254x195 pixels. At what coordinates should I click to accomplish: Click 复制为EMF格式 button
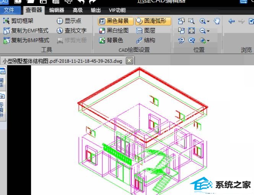pyautogui.click(x=26, y=31)
